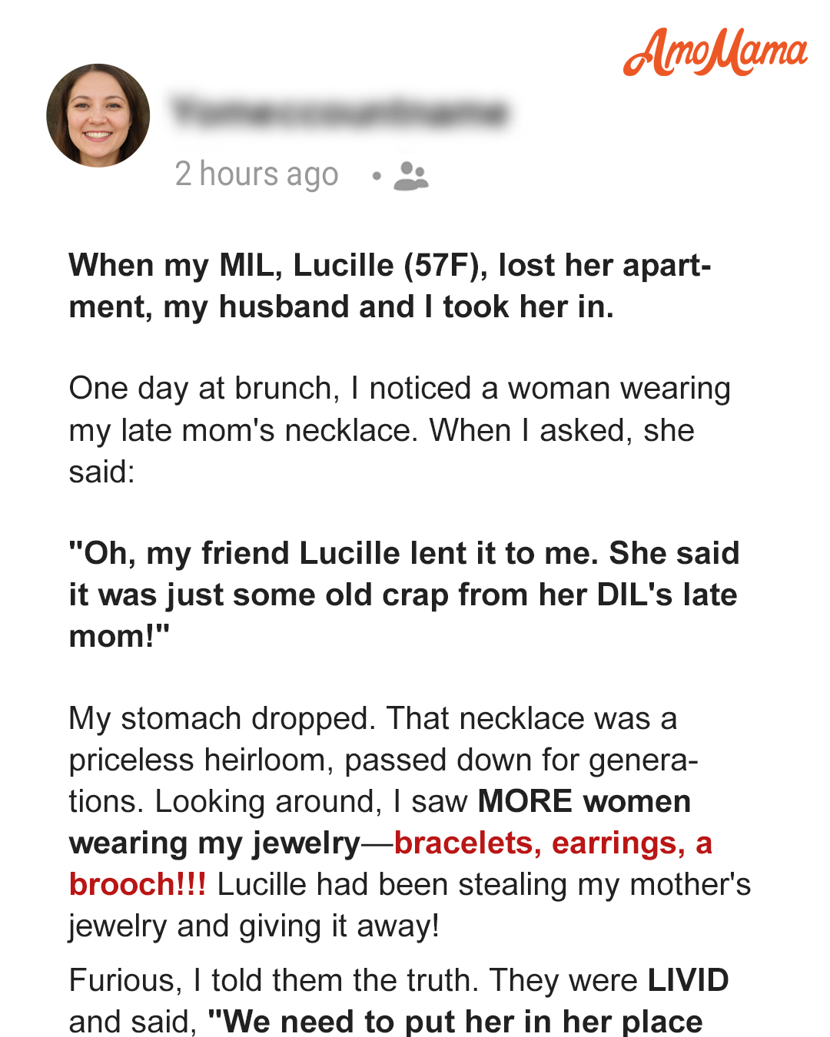Viewport: 830px width, 1037px height.
Task: Click the bold opening sentence about Lucille
Action: click(390, 286)
